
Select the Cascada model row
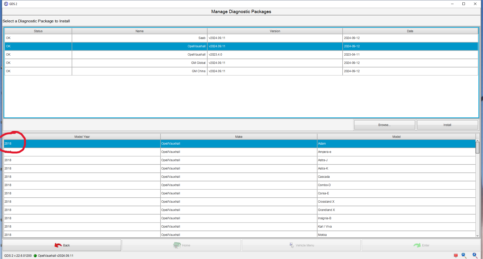pyautogui.click(x=240, y=177)
